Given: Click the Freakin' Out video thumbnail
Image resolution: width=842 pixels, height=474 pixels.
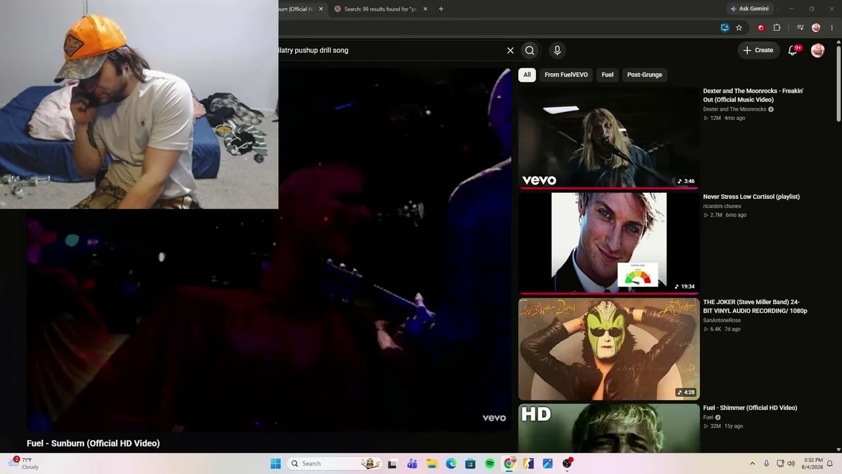Looking at the screenshot, I should pyautogui.click(x=608, y=138).
